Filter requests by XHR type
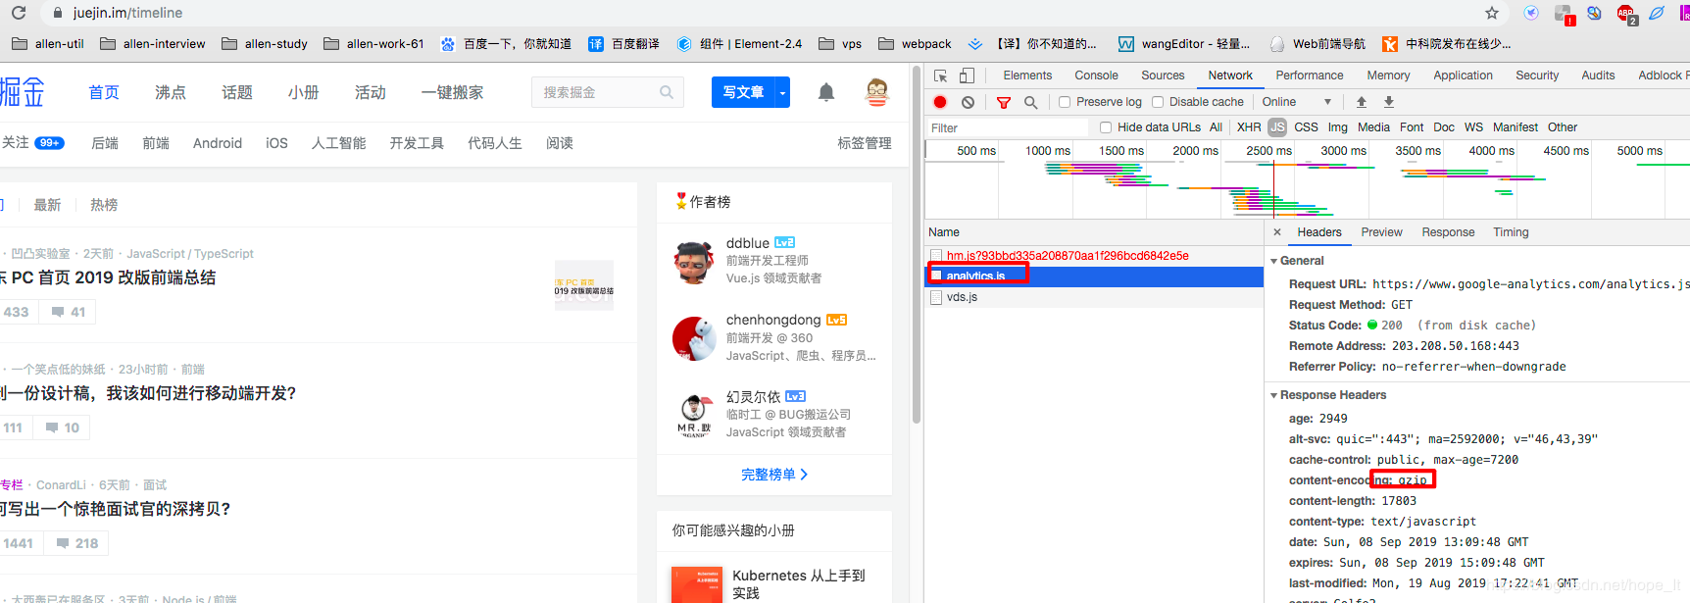The width and height of the screenshot is (1690, 603). 1249,127
